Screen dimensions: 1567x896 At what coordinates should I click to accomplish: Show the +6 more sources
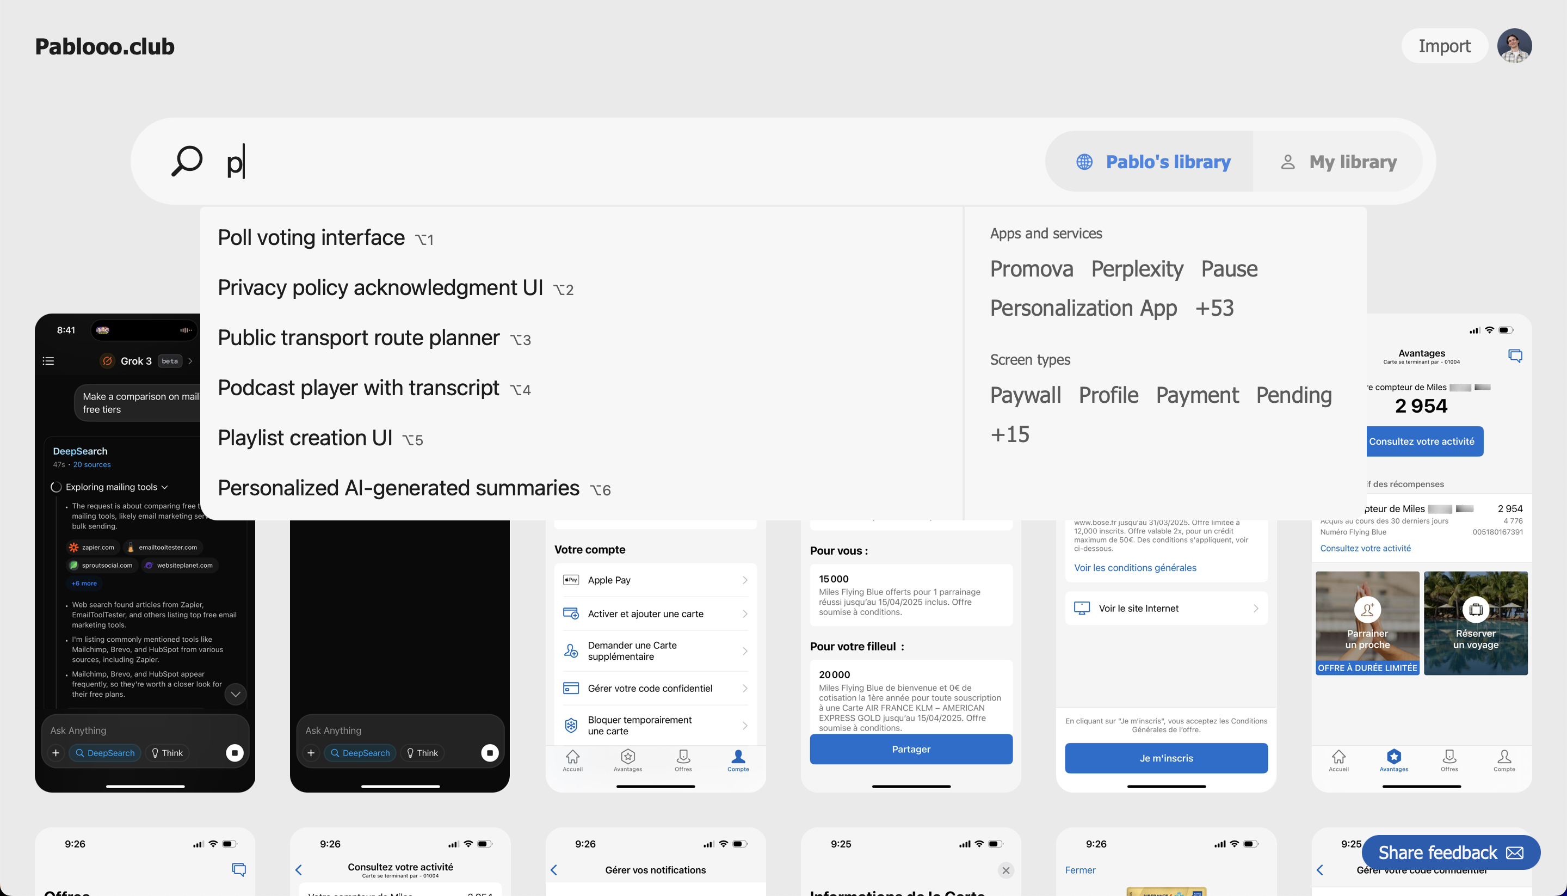pyautogui.click(x=84, y=584)
